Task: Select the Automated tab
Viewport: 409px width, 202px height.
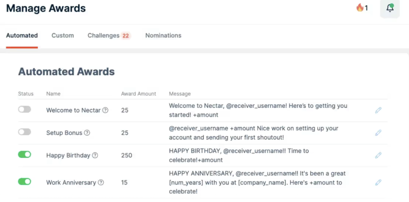Action: [x=22, y=35]
